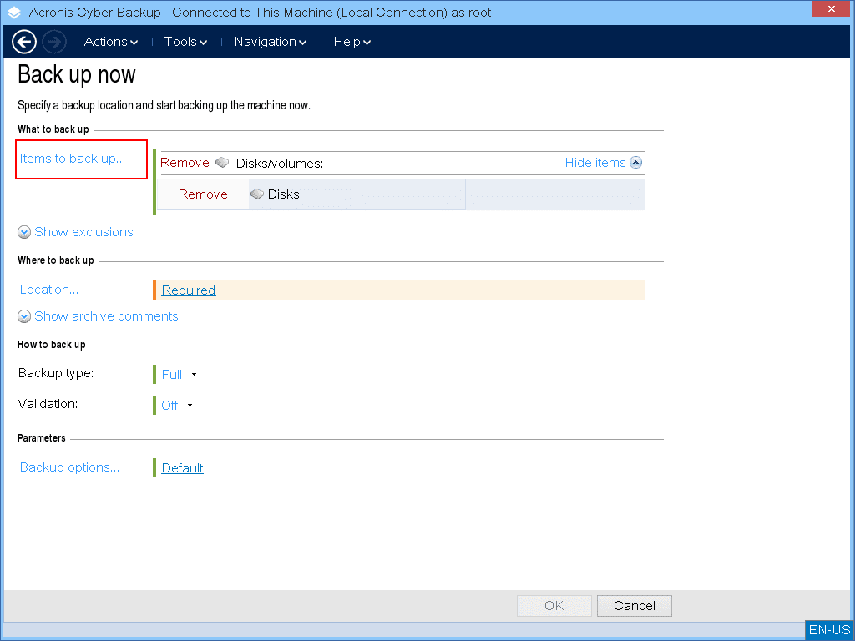Click the Disks item text
855x641 pixels.
[284, 194]
